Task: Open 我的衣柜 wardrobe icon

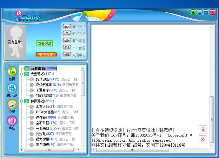Action: (x=67, y=27)
